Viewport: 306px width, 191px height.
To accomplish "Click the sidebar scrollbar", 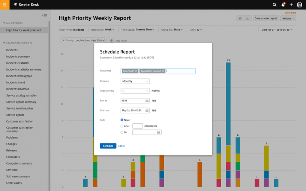I will [49, 105].
